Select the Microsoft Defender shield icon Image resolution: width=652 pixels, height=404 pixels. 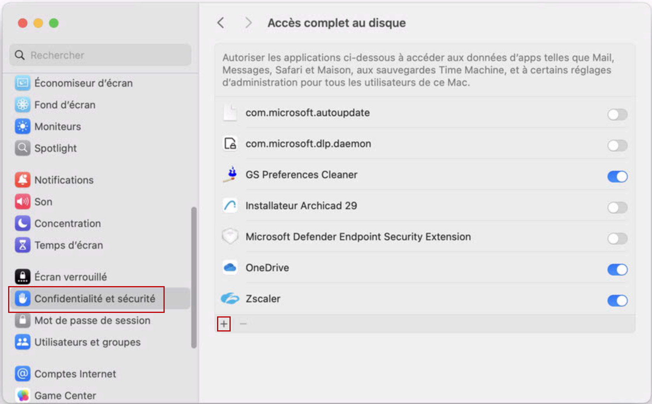[230, 237]
